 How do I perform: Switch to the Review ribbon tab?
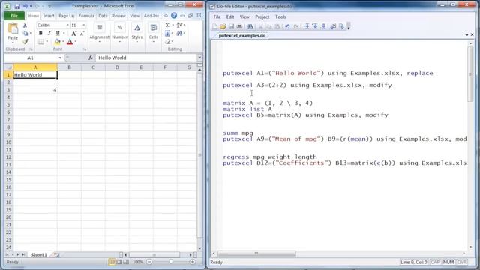(118, 16)
